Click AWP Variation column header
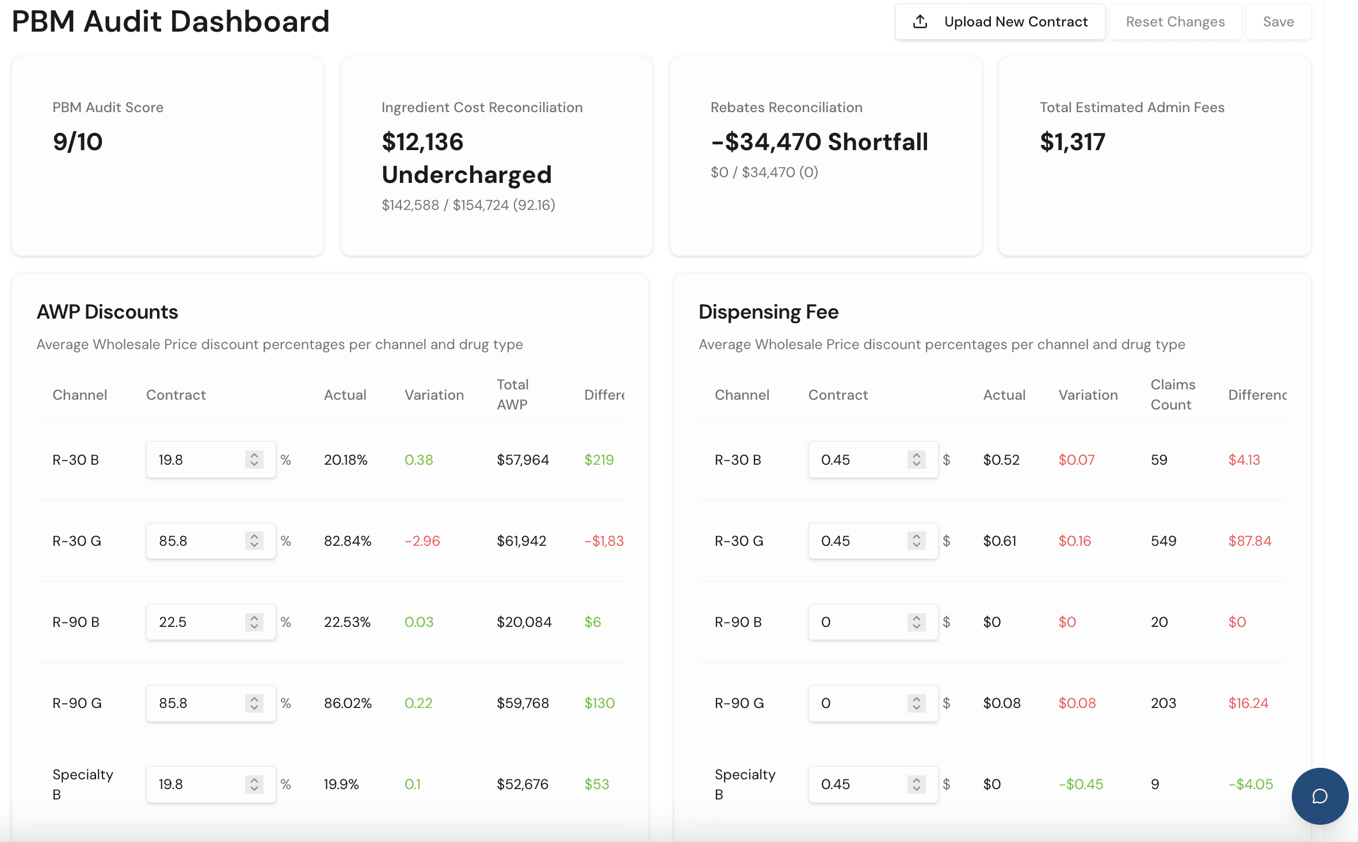The image size is (1358, 842). click(x=434, y=395)
